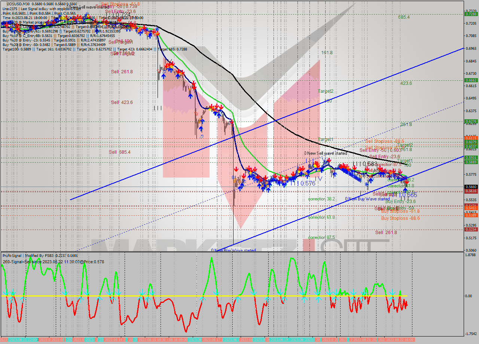Screen dimensions: 479x344
Task: Select the 'correction 38.2' text label
Action: 321,199
